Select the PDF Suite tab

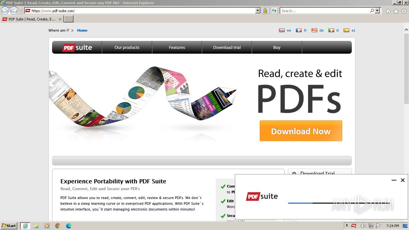click(x=32, y=19)
